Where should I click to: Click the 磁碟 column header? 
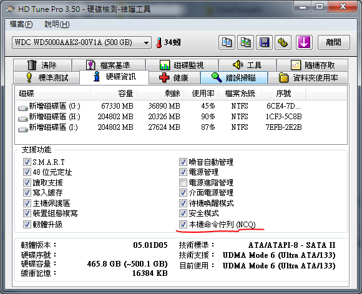[52, 93]
